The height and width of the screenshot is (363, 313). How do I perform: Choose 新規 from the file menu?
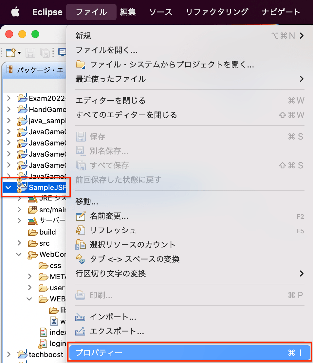pyautogui.click(x=190, y=36)
